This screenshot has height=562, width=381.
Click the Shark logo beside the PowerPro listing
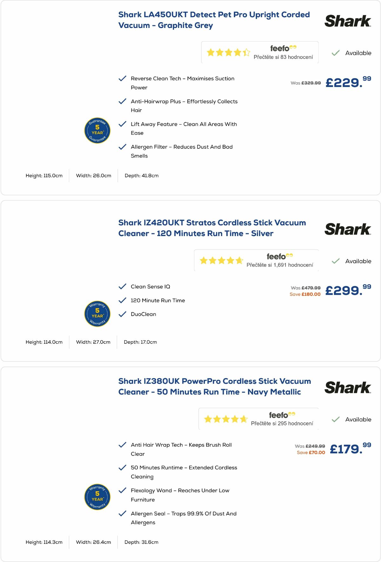coord(347,388)
